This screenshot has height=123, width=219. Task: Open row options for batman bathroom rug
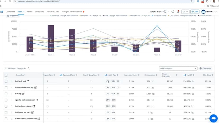coord(11,87)
